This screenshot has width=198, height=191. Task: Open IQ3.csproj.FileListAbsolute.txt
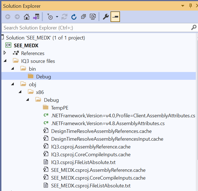point(83,162)
